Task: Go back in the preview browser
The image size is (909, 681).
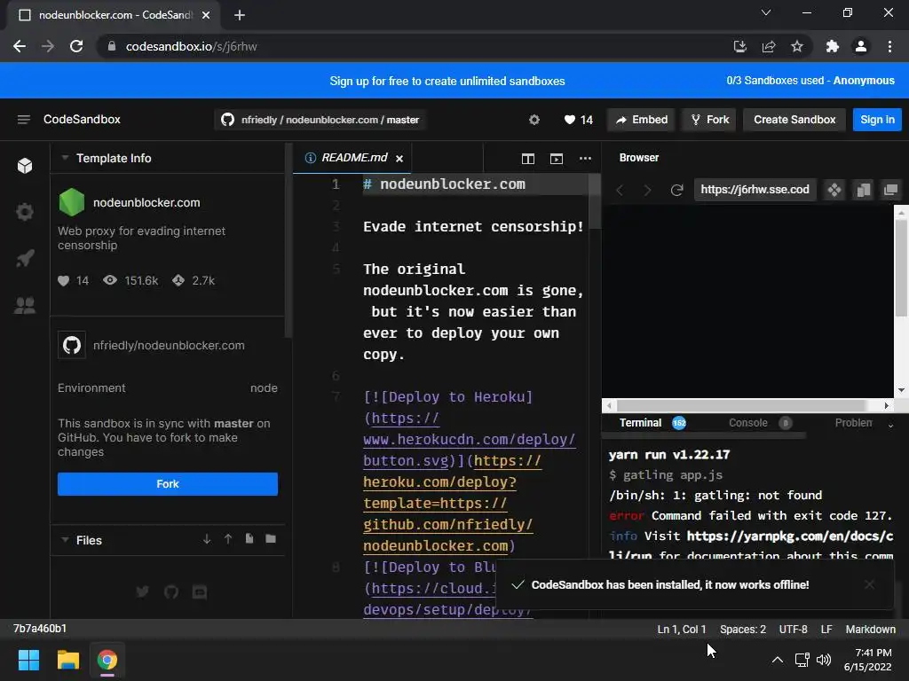Action: [620, 190]
